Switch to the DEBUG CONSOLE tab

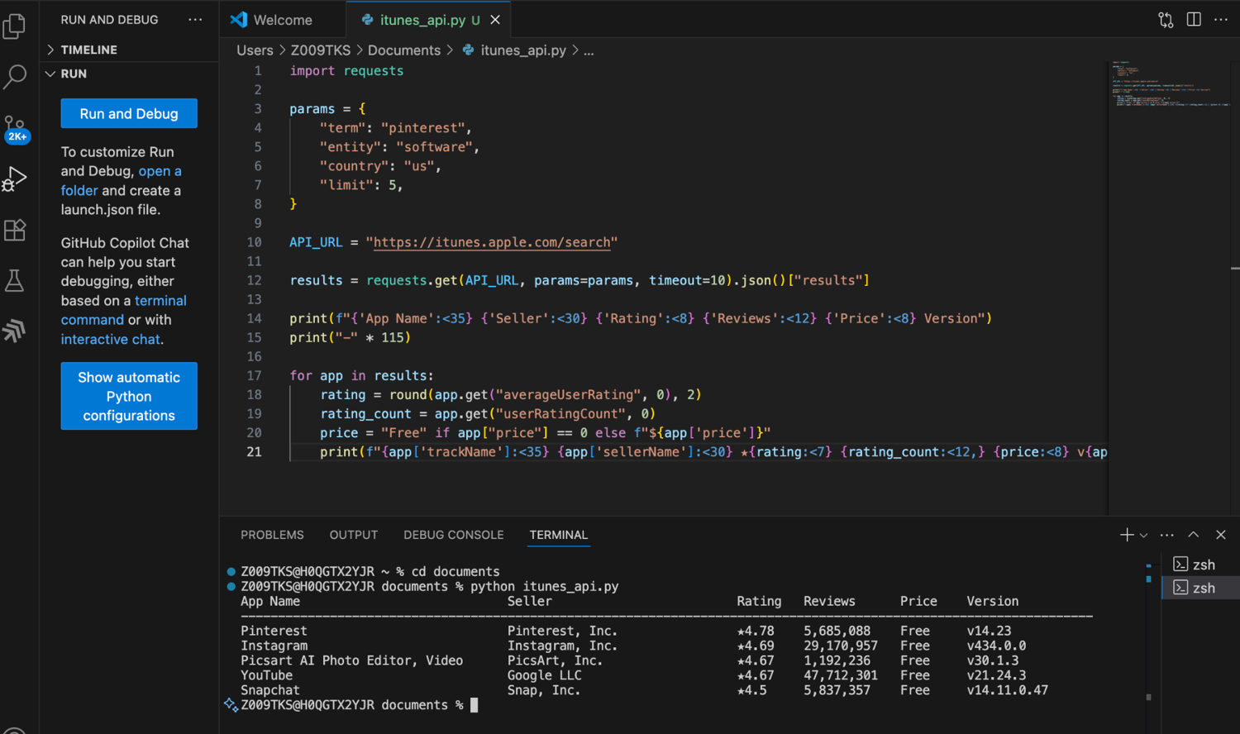tap(454, 535)
